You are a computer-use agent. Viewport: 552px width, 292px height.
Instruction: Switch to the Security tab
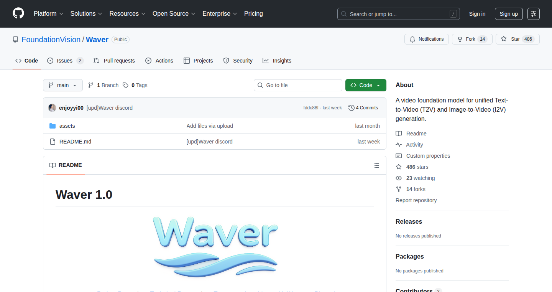(x=238, y=61)
